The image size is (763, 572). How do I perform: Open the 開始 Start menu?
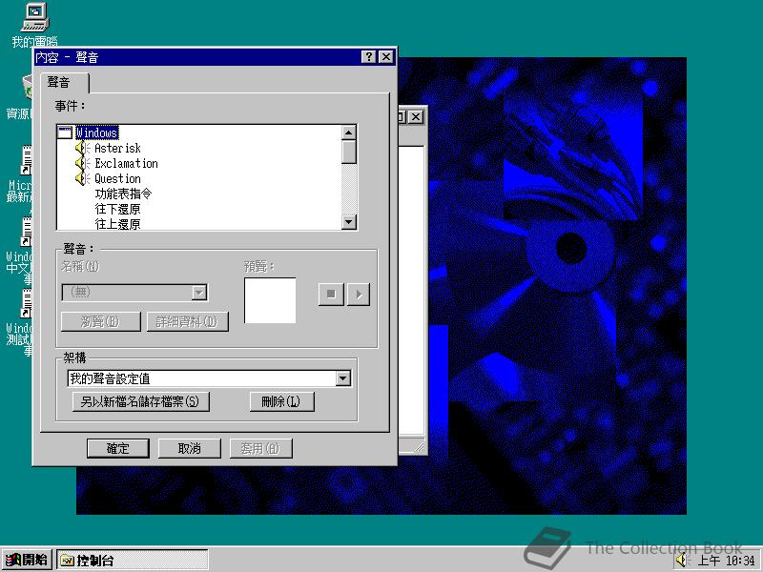(28, 560)
